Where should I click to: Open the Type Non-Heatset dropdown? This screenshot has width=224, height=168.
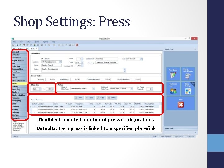142,59
